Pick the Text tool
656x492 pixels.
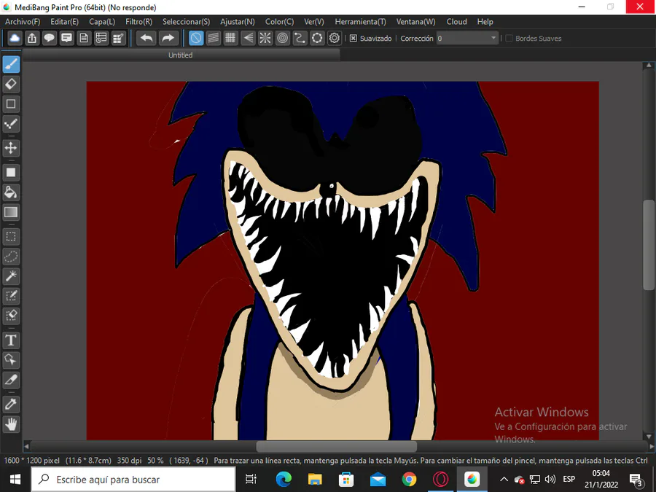click(11, 340)
